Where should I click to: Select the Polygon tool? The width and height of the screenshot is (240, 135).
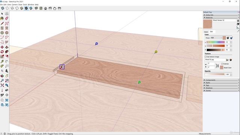click(7, 33)
